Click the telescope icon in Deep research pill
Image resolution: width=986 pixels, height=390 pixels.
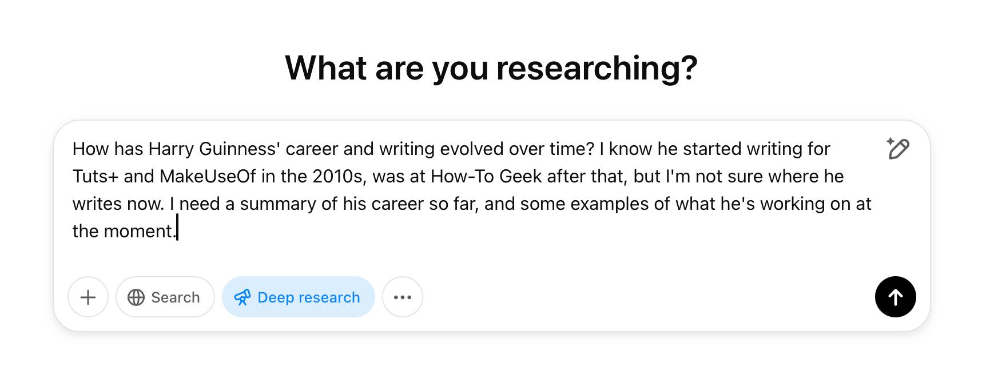tap(242, 297)
